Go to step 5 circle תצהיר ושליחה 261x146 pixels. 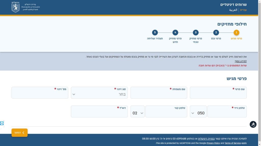coord(155,32)
